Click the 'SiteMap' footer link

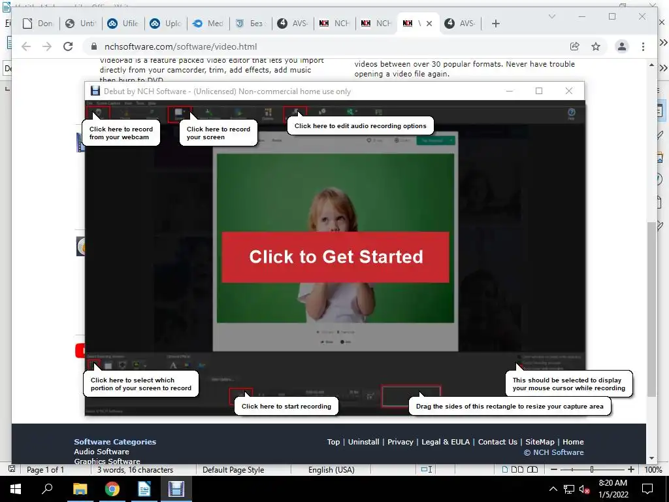coord(540,442)
